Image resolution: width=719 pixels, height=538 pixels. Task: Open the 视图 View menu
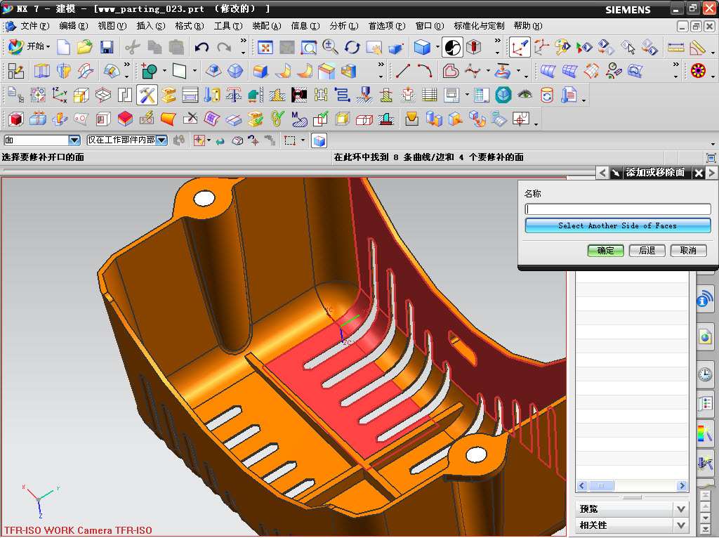[112, 26]
